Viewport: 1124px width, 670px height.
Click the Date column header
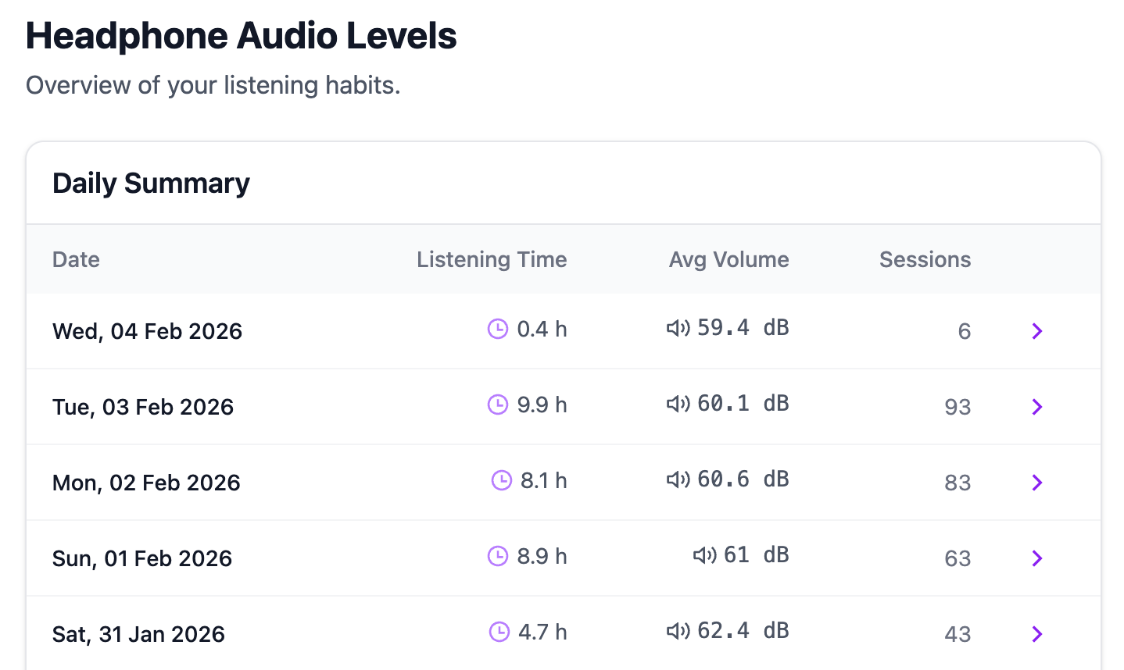click(76, 260)
